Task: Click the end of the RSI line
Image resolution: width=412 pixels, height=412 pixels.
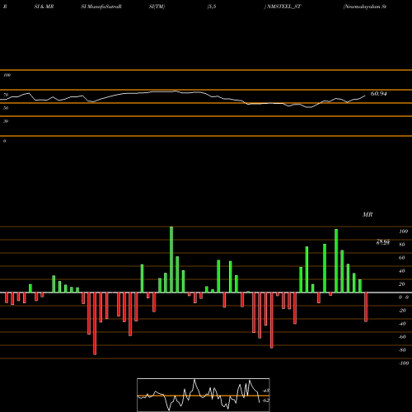Action: pos(365,96)
